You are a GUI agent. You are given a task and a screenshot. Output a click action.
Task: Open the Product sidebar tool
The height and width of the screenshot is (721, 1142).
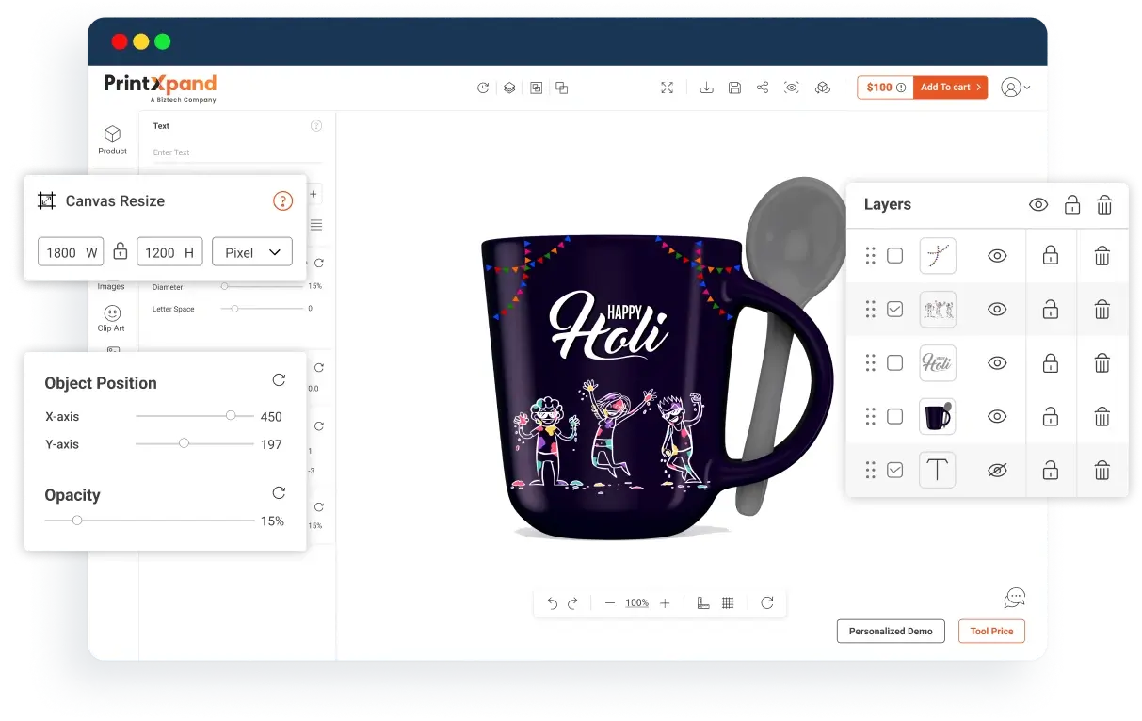pos(112,140)
